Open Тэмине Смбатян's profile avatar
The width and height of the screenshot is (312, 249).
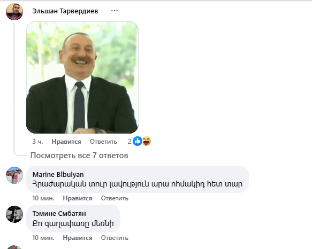click(x=14, y=214)
